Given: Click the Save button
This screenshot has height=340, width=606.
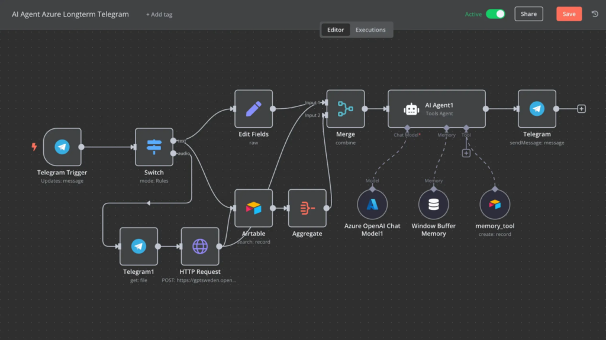Looking at the screenshot, I should [x=569, y=14].
